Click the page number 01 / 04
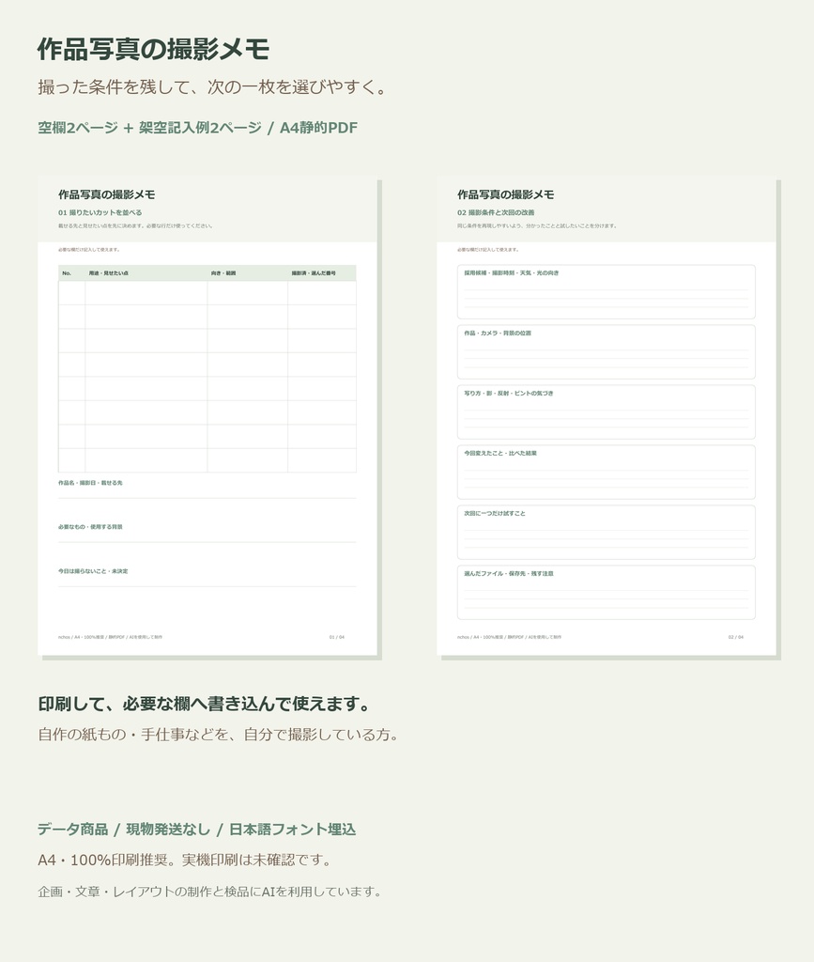 [x=336, y=637]
